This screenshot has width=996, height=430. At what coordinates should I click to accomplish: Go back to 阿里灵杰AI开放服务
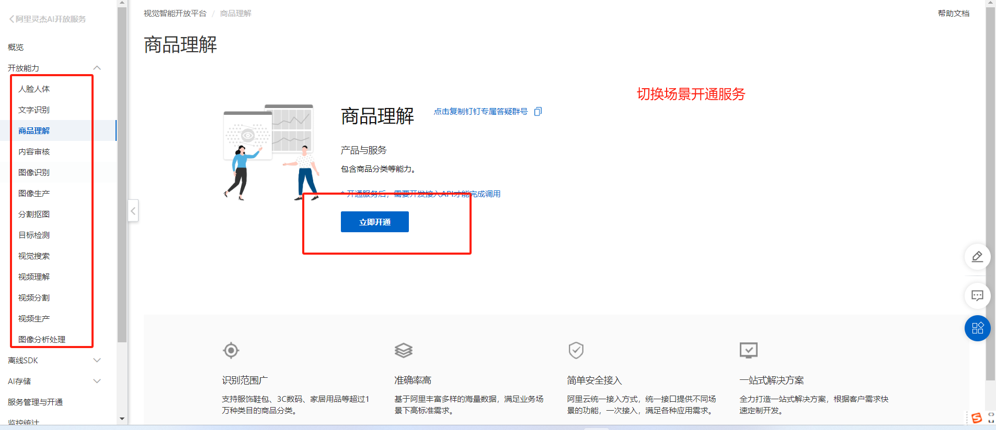coord(47,19)
